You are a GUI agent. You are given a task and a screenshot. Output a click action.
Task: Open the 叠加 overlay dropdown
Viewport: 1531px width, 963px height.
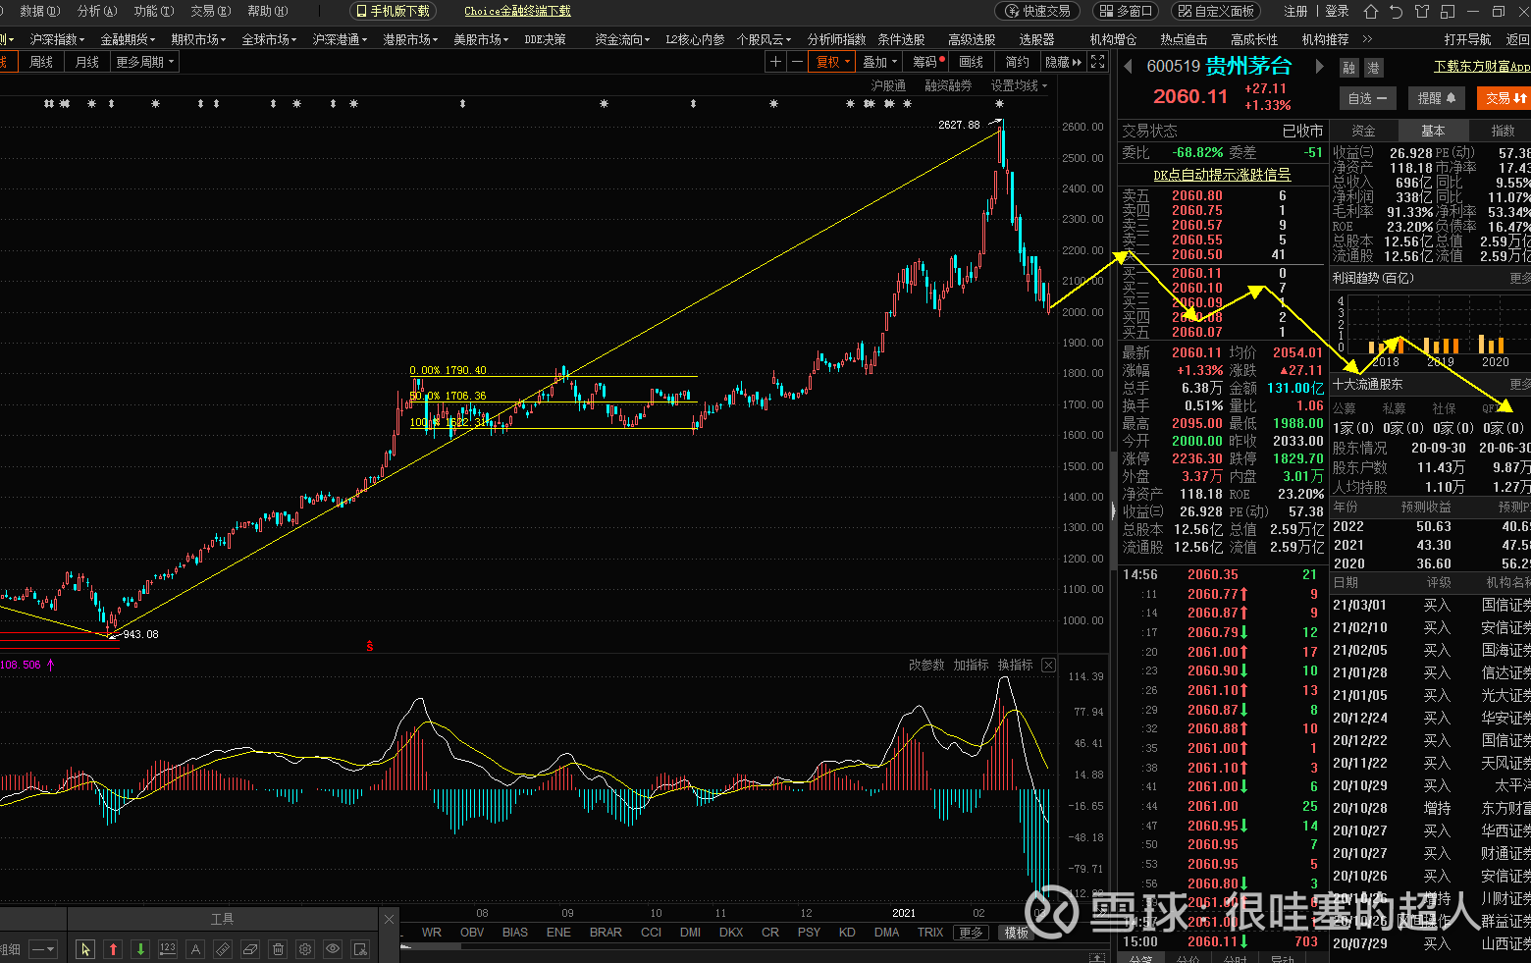(880, 62)
